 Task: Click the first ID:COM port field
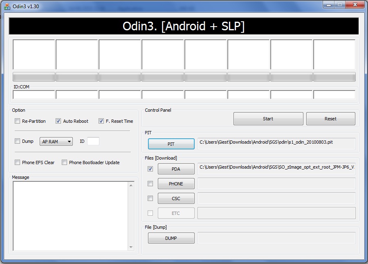(34, 95)
